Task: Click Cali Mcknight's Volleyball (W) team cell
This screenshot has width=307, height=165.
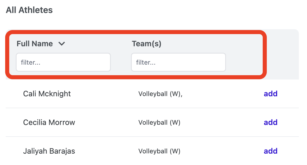Action: tap(160, 94)
